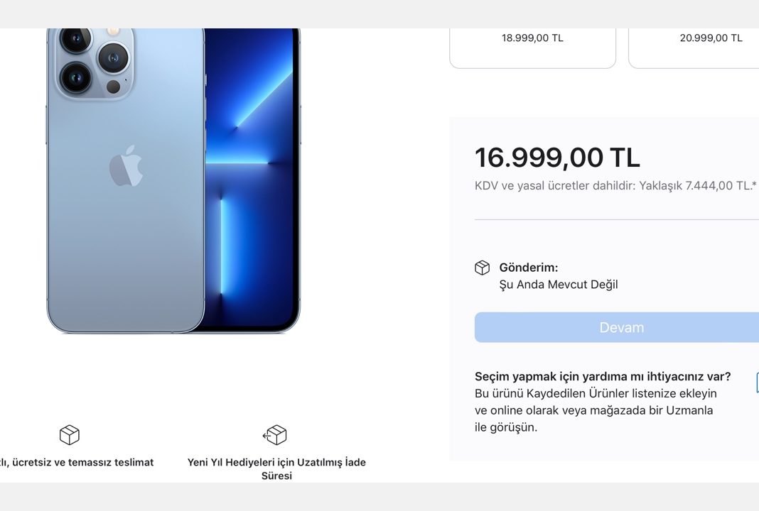Click the Kaydedilen Ürünler help paragraph
Screen dimensions: 759x511
coord(596,410)
